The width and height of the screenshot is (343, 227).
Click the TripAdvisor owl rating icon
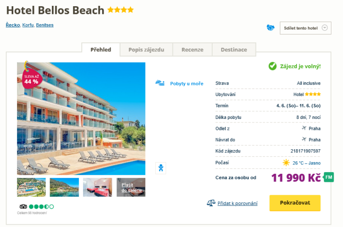click(24, 206)
